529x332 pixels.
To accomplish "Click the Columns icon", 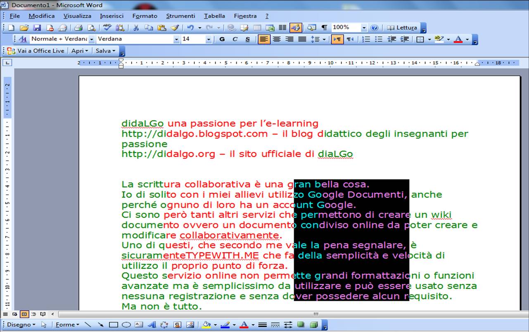I will (x=282, y=28).
